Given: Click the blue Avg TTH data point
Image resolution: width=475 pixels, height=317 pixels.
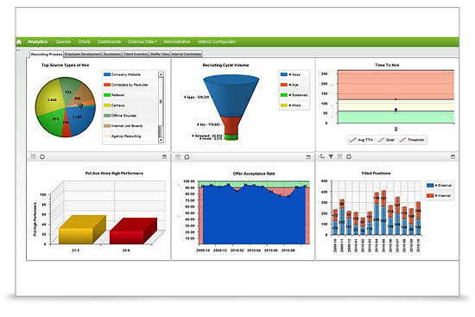Looking at the screenshot, I should coord(396,110).
